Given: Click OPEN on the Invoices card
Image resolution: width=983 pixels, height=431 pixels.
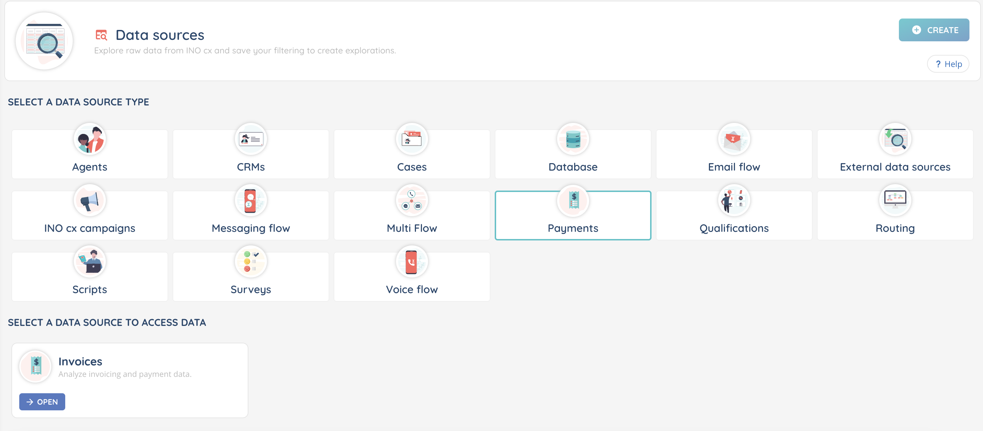Looking at the screenshot, I should pos(42,402).
